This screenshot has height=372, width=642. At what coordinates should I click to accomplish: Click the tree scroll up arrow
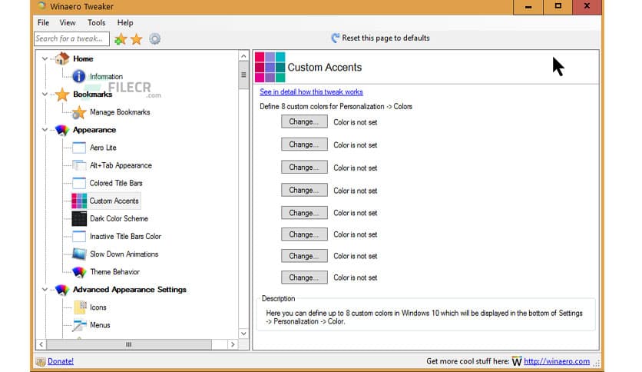pyautogui.click(x=243, y=56)
